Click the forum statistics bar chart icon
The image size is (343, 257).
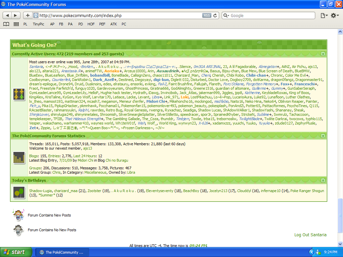pyautogui.click(x=19, y=158)
